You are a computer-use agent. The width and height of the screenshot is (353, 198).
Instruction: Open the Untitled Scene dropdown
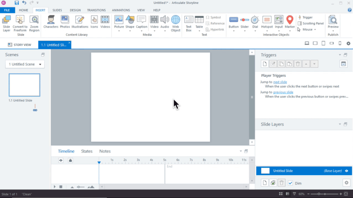[25, 64]
